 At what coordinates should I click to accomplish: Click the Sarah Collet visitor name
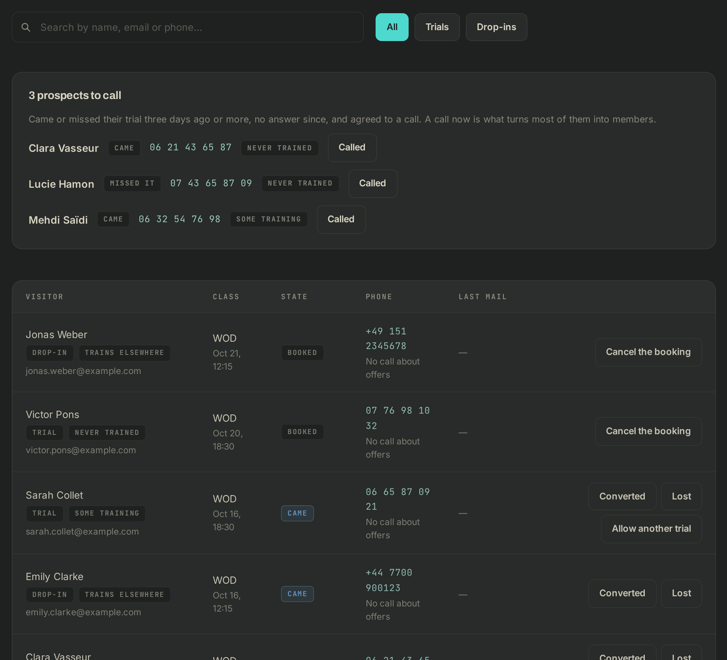click(55, 495)
